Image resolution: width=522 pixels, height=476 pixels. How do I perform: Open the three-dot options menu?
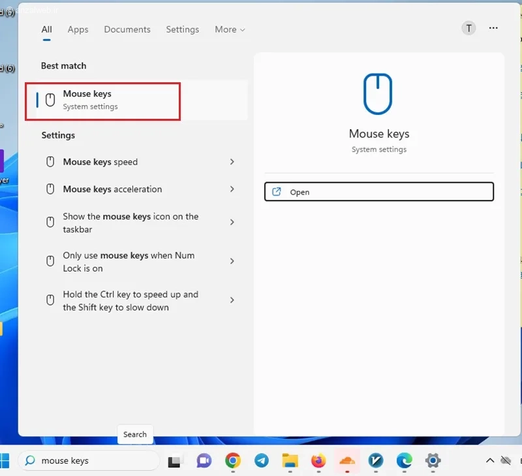(493, 28)
